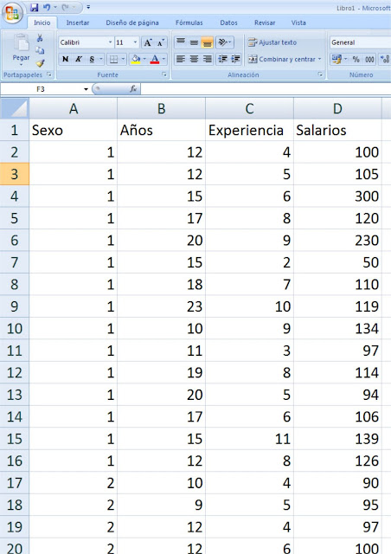
Task: Click Combinar y centrar button
Action: coord(285,60)
